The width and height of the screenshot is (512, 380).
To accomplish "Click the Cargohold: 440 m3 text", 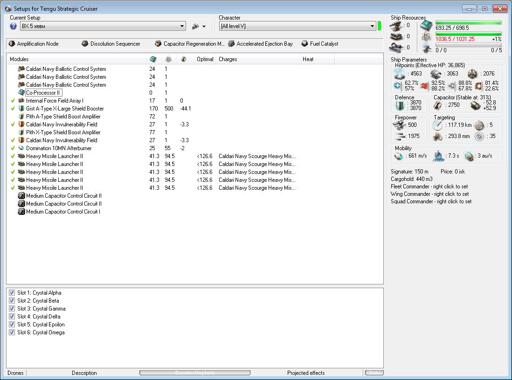I will 411,179.
